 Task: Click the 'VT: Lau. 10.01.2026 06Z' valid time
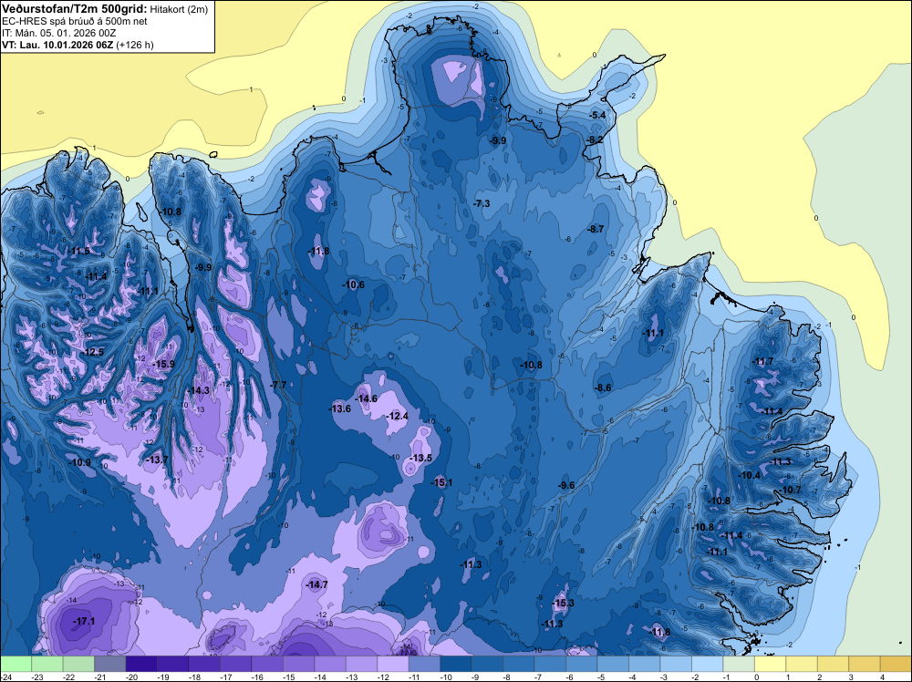57,45
